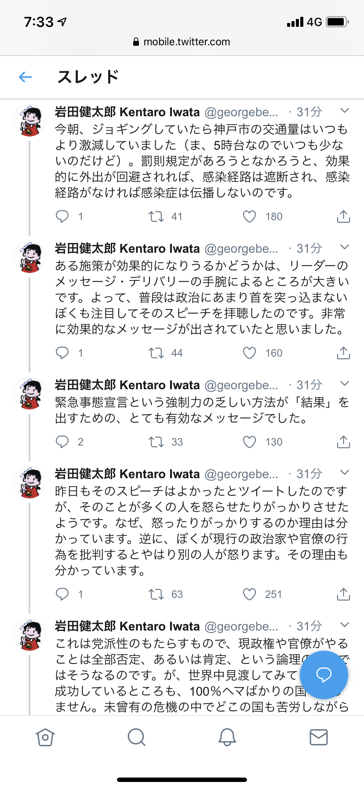Image resolution: width=364 pixels, height=789 pixels.
Task: Open the Notifications bell tab
Action: tap(227, 737)
